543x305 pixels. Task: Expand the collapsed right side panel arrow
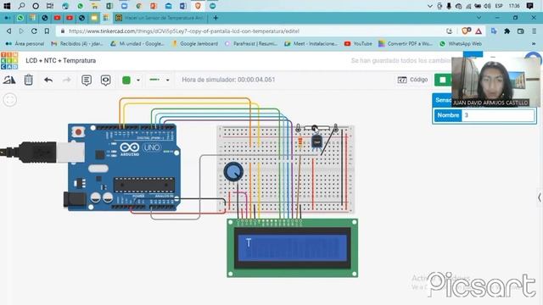tap(540, 197)
